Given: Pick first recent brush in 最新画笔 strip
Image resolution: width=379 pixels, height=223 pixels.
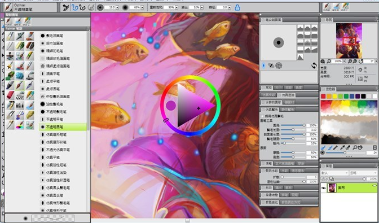Looking at the screenshot, I should (8, 21).
